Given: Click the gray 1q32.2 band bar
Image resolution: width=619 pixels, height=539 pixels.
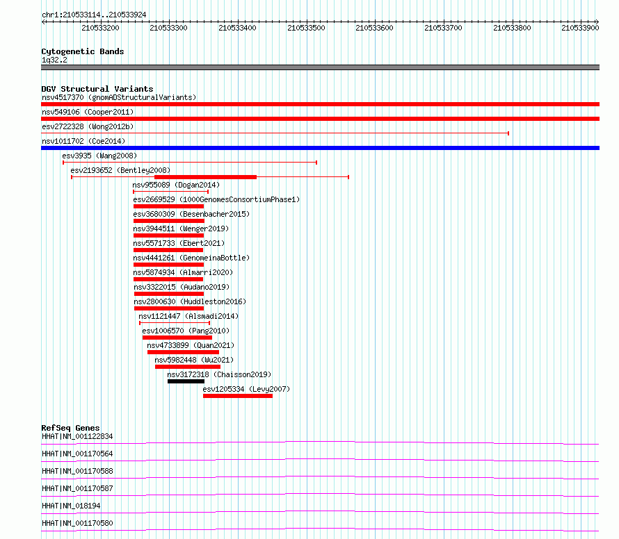Looking at the screenshot, I should [320, 67].
